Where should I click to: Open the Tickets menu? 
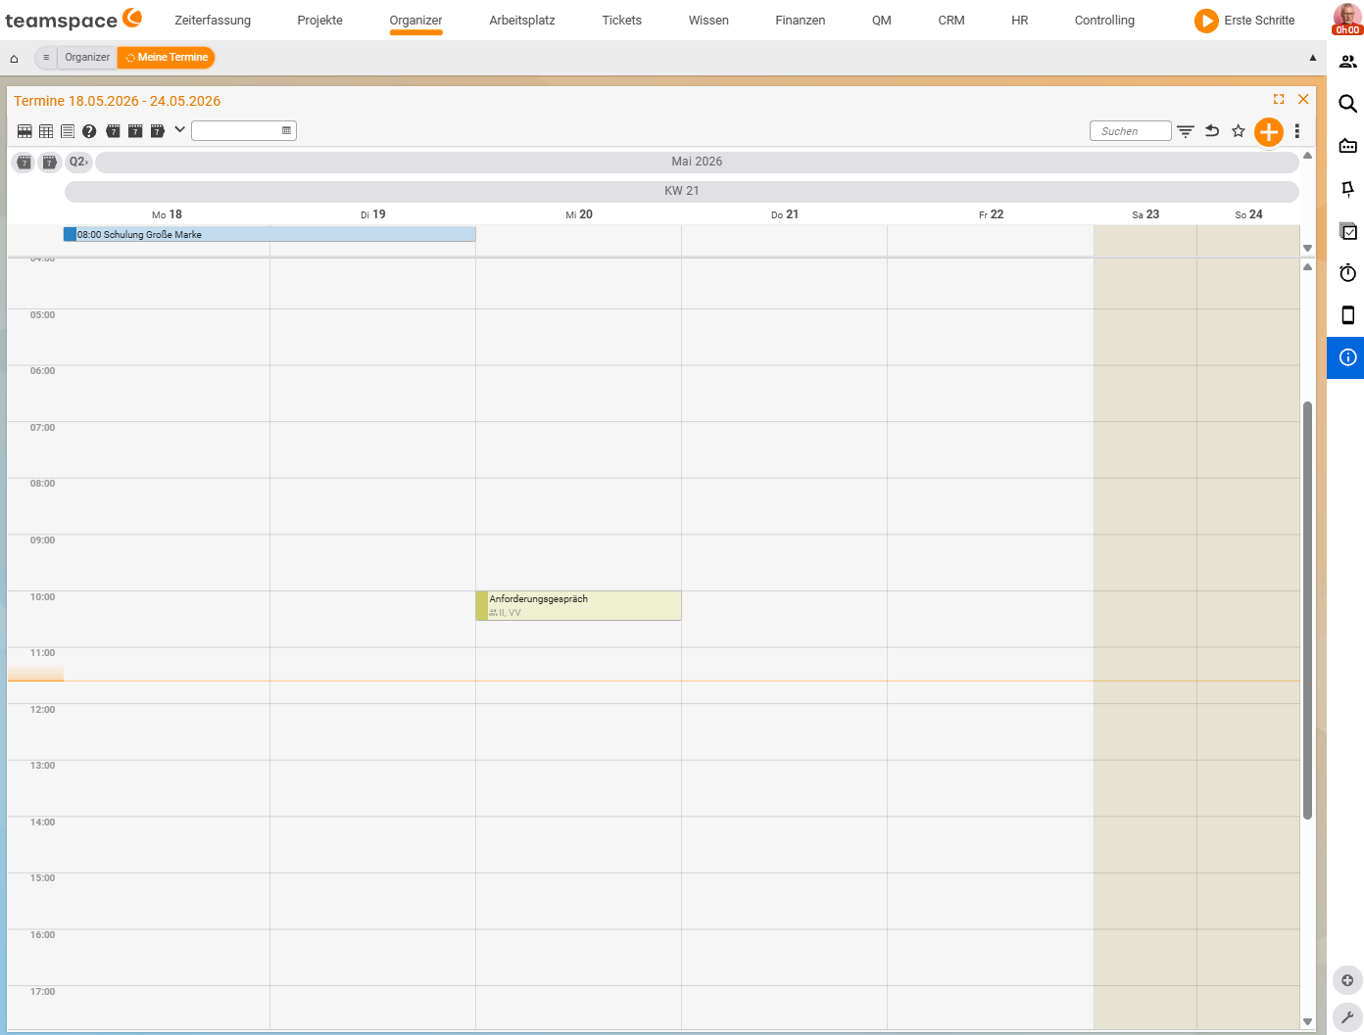[622, 20]
